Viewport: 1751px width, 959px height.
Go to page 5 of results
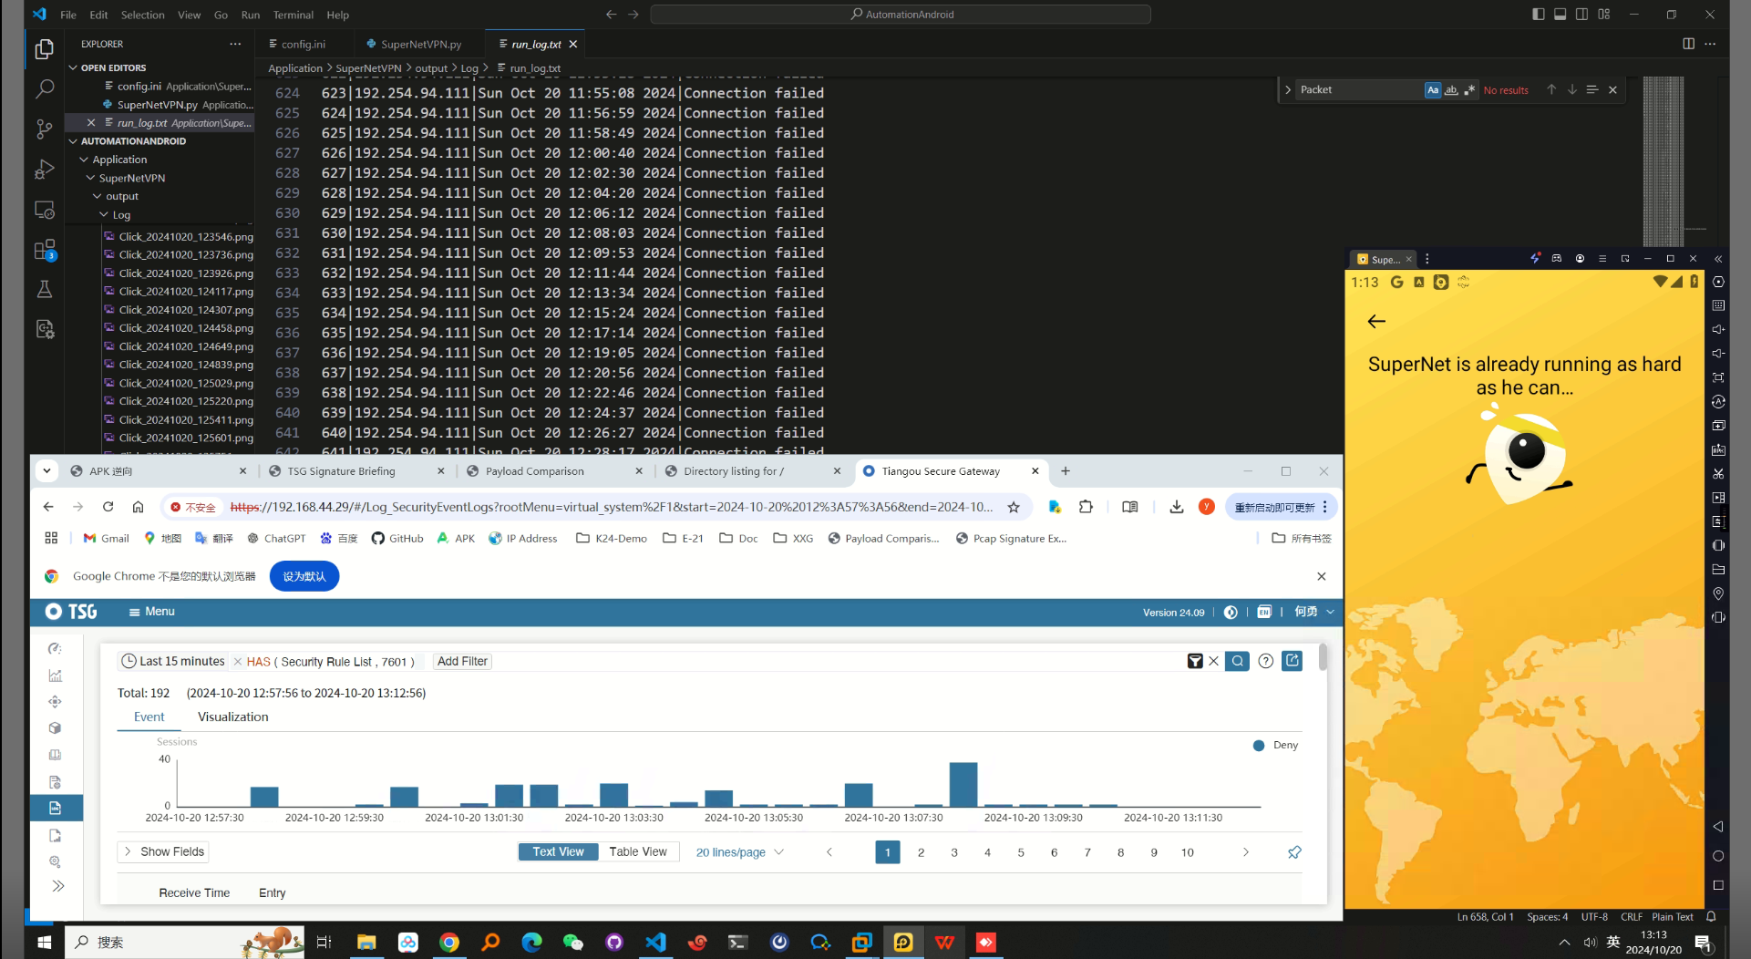click(1021, 852)
